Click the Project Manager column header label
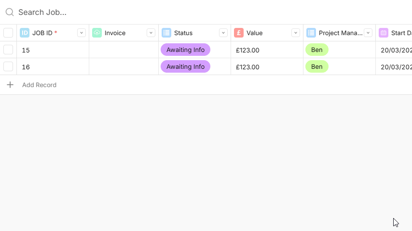Viewport: 412px width, 231px height. point(341,33)
